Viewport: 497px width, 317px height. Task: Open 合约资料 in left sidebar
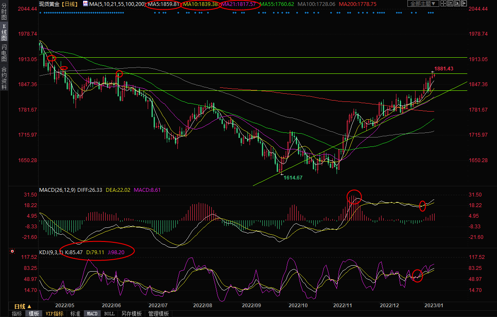(x=4, y=78)
